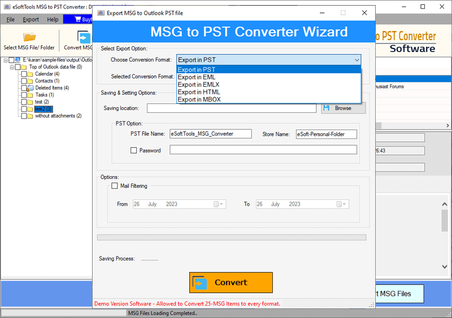This screenshot has width=452, height=318.
Task: Tick the Contacts (1) checkbox
Action: [x=24, y=81]
